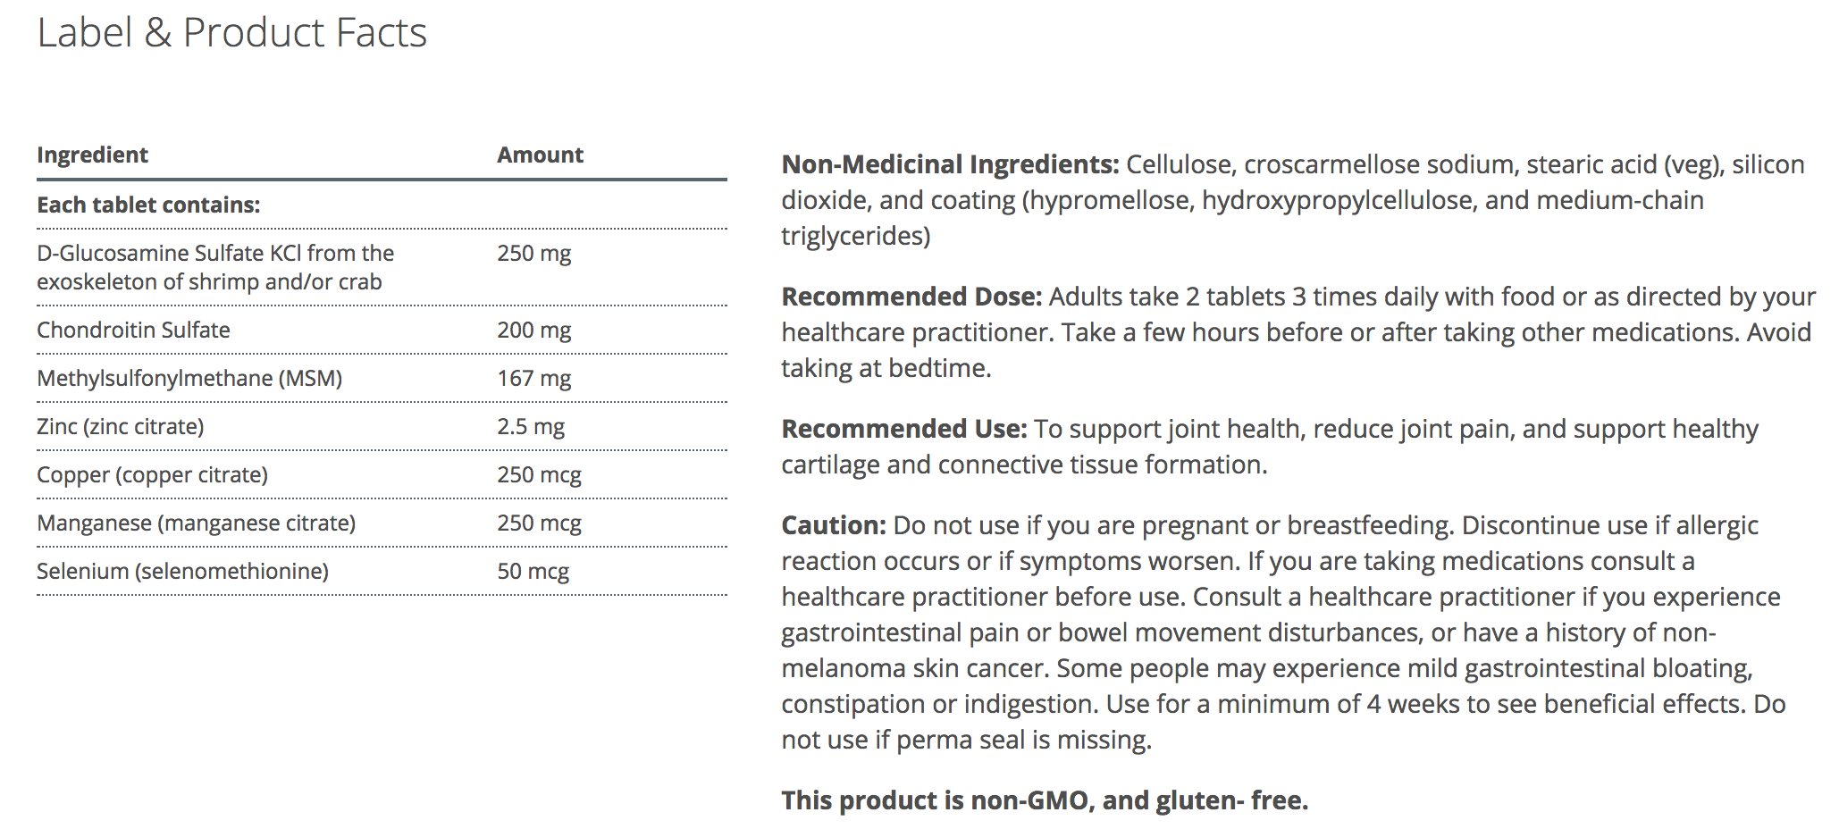Click the "Non-Medicinal Ingredients:" bold label
The height and width of the screenshot is (829, 1839).
click(x=950, y=164)
